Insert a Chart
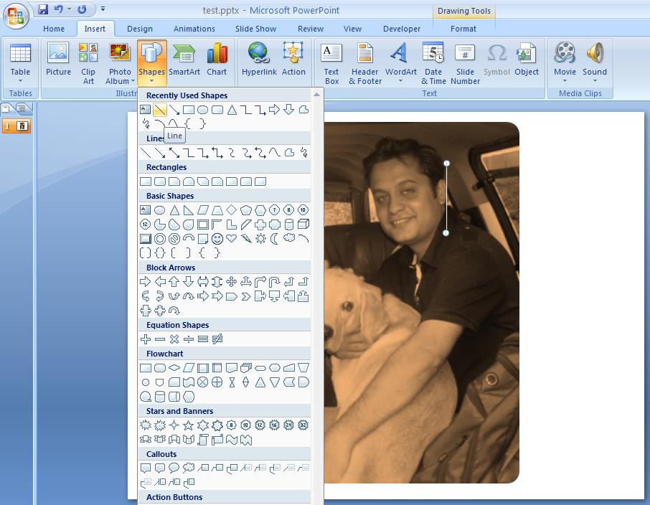 [217, 62]
